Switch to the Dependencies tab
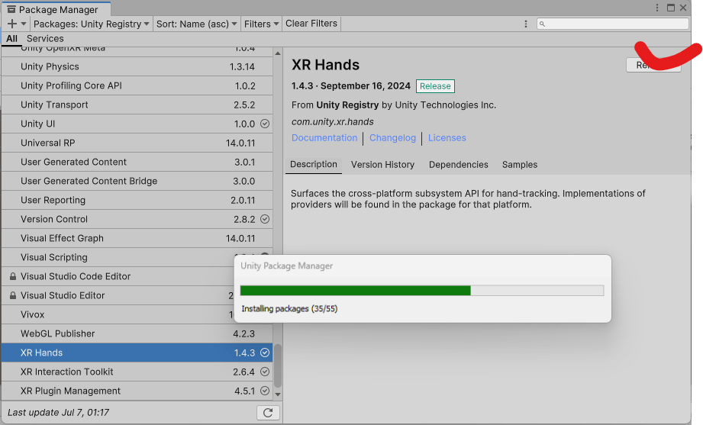The height and width of the screenshot is (425, 703). pyautogui.click(x=458, y=165)
